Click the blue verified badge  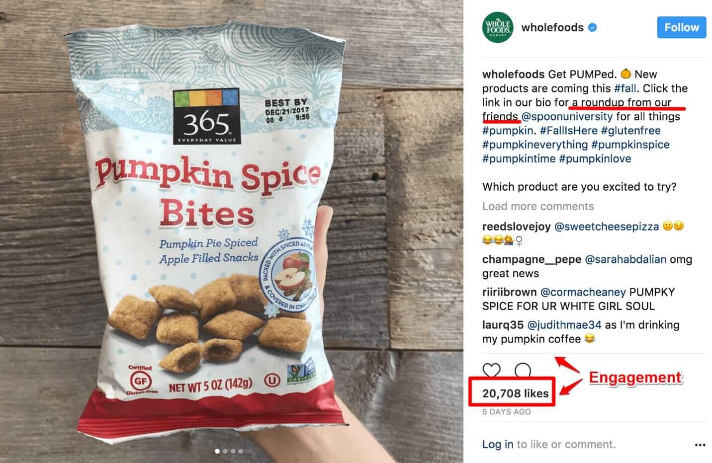pyautogui.click(x=592, y=27)
